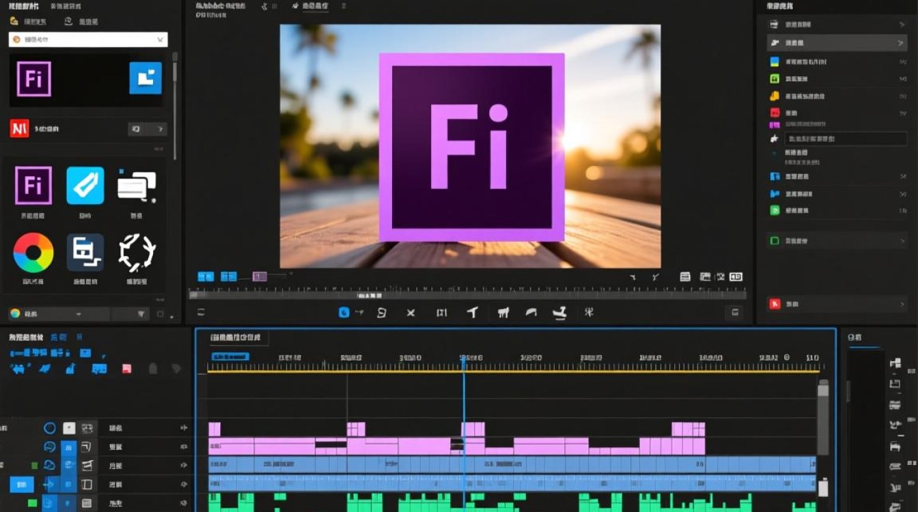This screenshot has height=512, width=918.
Task: Click the wide blue button left of the fourth track
Action: coord(21,485)
